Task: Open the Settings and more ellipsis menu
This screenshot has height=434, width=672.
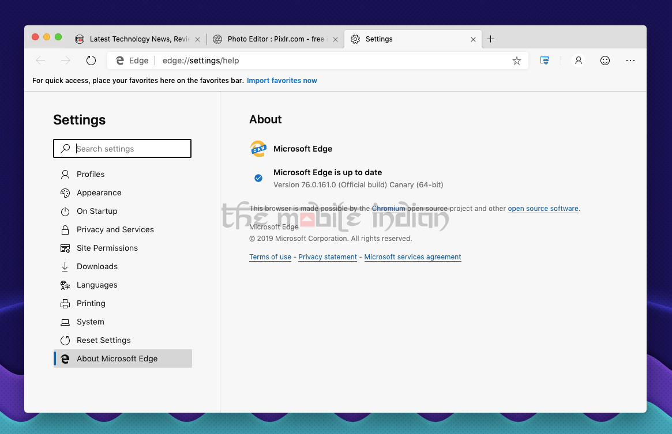Action: pos(630,61)
